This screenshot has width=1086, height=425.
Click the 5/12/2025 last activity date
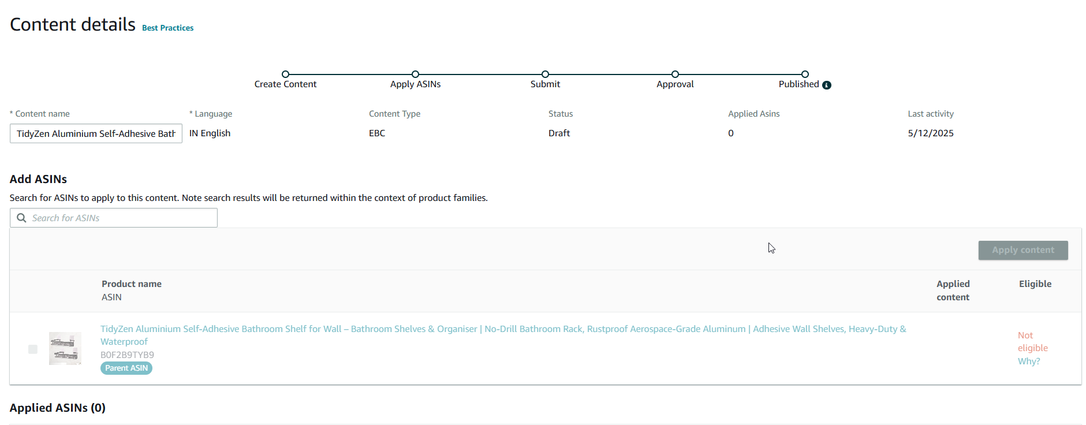coord(931,133)
